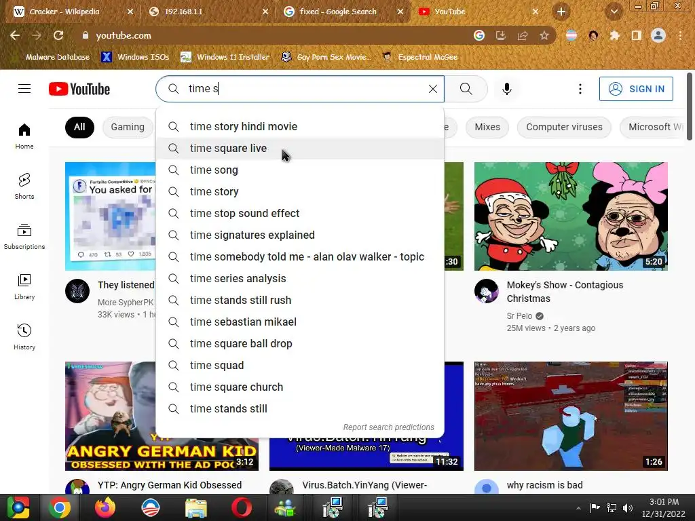Image resolution: width=695 pixels, height=521 pixels.
Task: Open the Espectral McGee bookmark
Action: 420,57
